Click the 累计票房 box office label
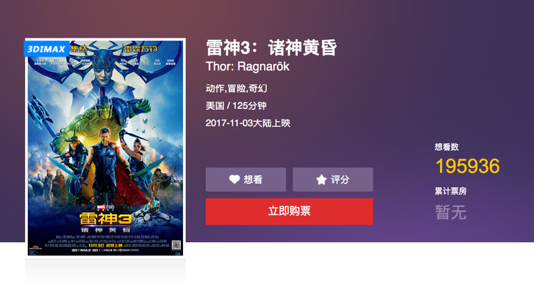The image size is (534, 289). coord(451,191)
